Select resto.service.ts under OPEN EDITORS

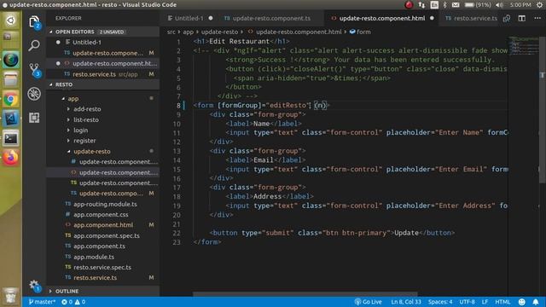click(x=103, y=74)
